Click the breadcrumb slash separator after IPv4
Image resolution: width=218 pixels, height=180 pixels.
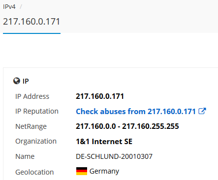click(x=21, y=7)
